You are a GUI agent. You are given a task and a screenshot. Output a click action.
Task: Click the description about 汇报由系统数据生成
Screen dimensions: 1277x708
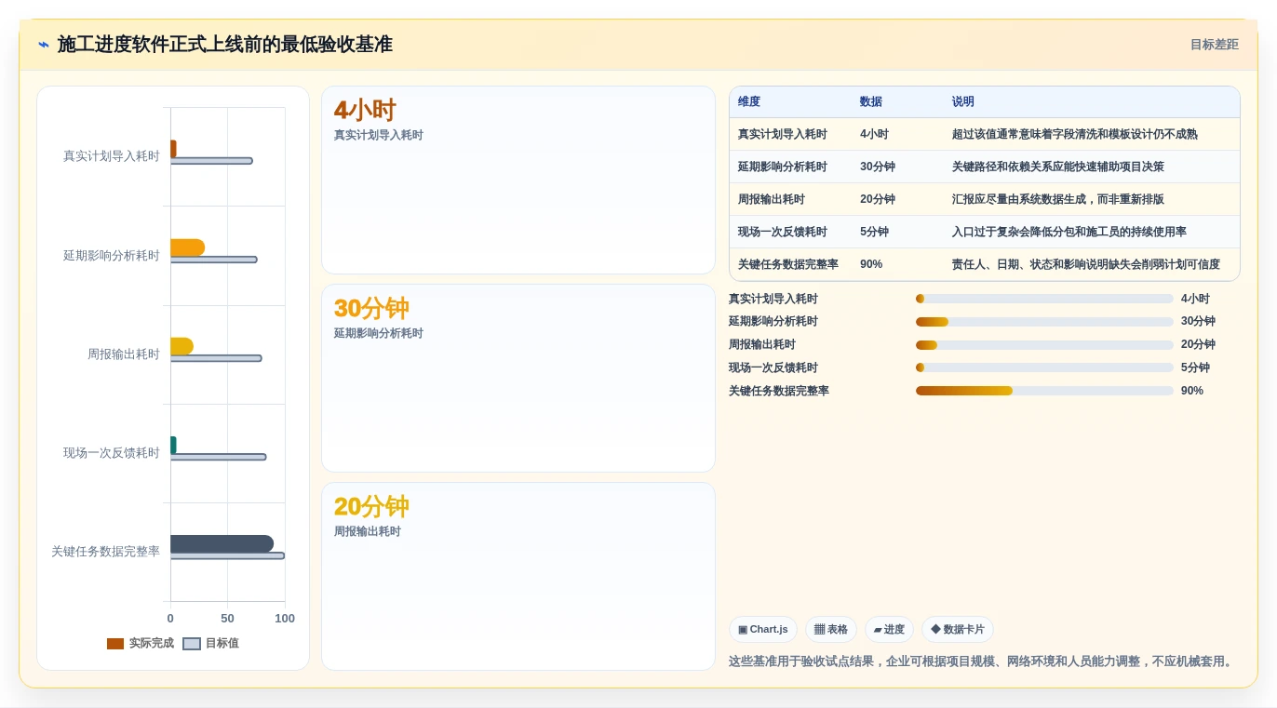(1057, 200)
